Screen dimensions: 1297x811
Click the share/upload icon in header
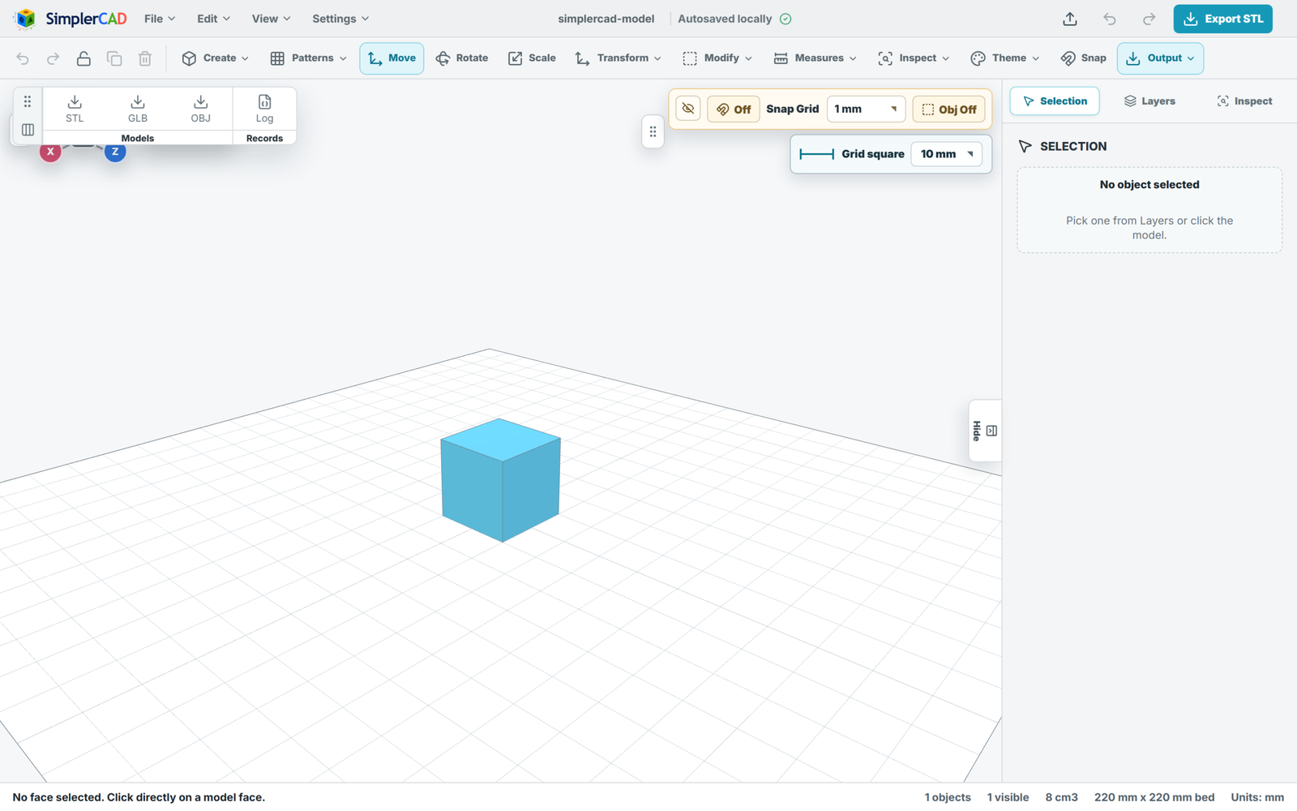click(x=1070, y=19)
